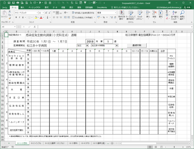The width and height of the screenshot is (194, 149).
Task: Open the 標準 number format dropdown
Action: [115, 13]
